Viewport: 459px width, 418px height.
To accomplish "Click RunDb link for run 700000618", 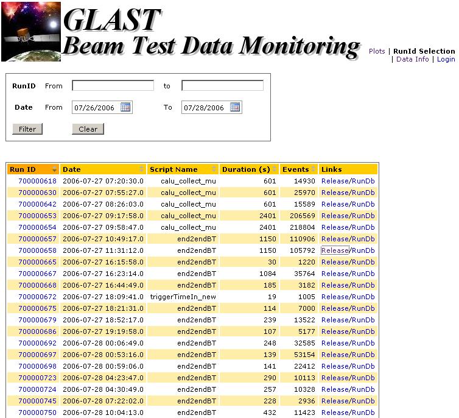I will coord(363,181).
